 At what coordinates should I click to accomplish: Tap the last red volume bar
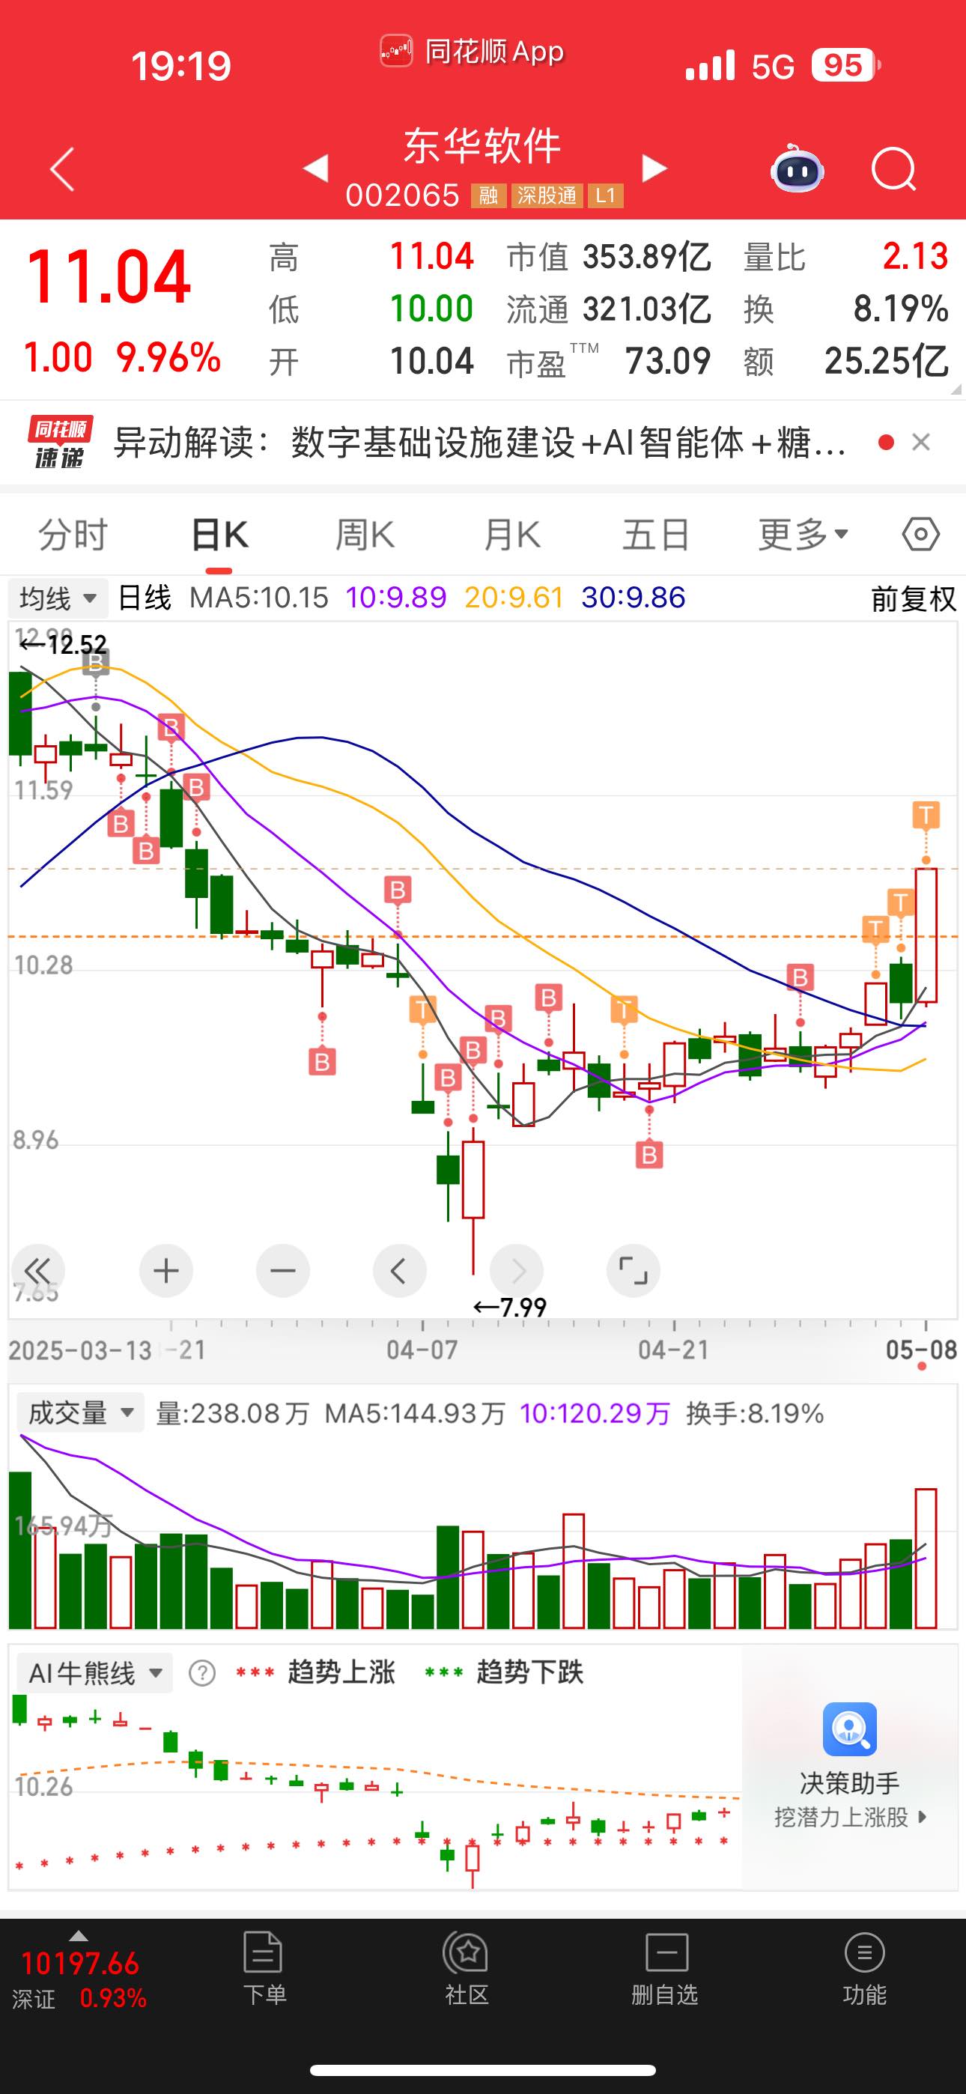926,1559
